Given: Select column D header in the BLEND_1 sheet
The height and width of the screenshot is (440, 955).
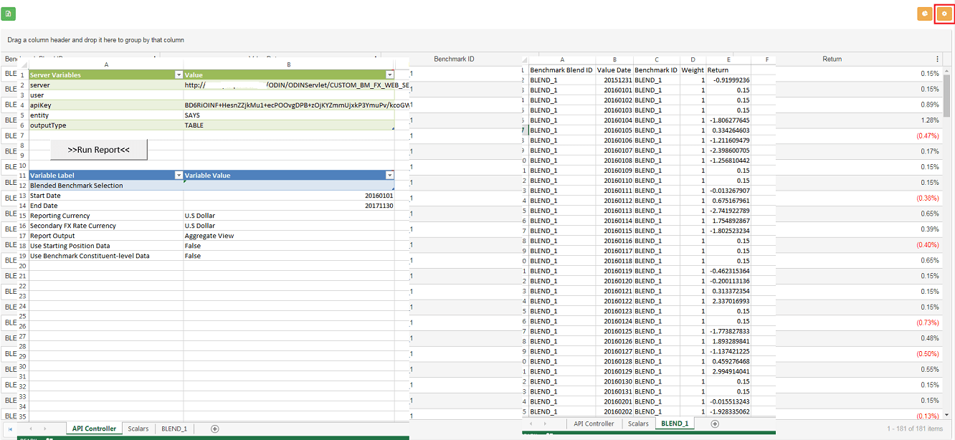Looking at the screenshot, I should click(x=693, y=59).
